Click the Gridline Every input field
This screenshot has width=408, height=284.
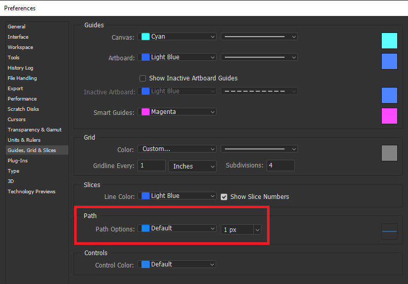(151, 165)
